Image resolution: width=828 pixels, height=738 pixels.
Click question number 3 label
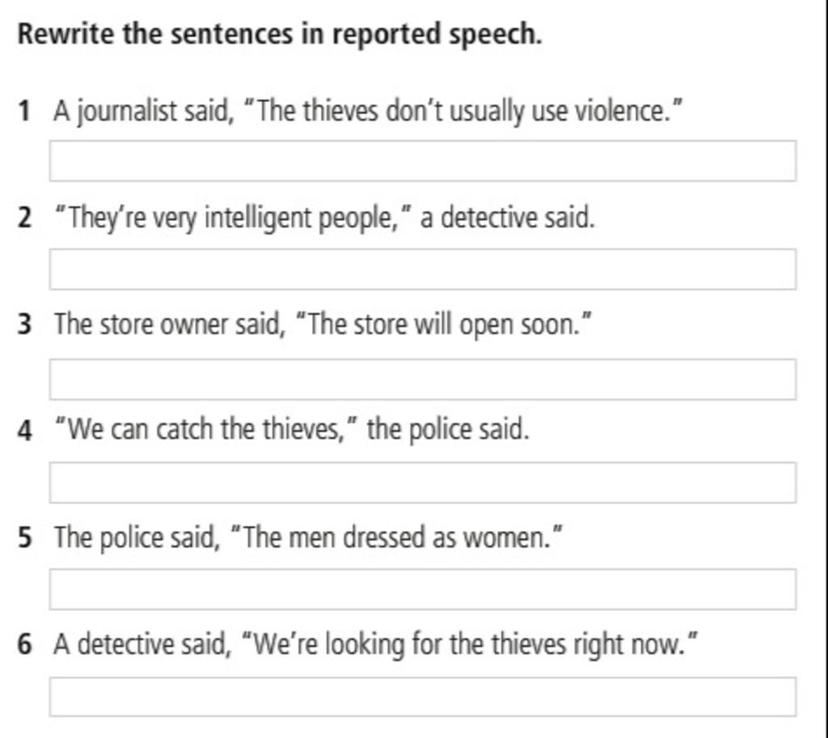[24, 324]
